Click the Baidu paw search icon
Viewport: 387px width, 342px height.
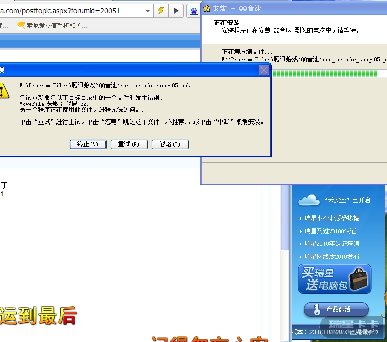point(193,11)
